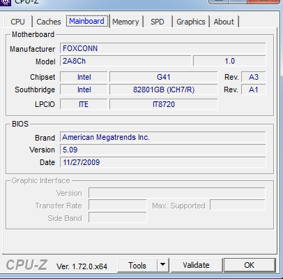
Task: Click the southbridge vendor Intel field
Action: tap(84, 90)
